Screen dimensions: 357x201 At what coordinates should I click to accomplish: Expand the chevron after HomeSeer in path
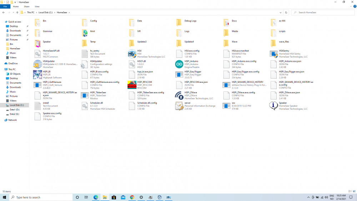pyautogui.click(x=69, y=12)
